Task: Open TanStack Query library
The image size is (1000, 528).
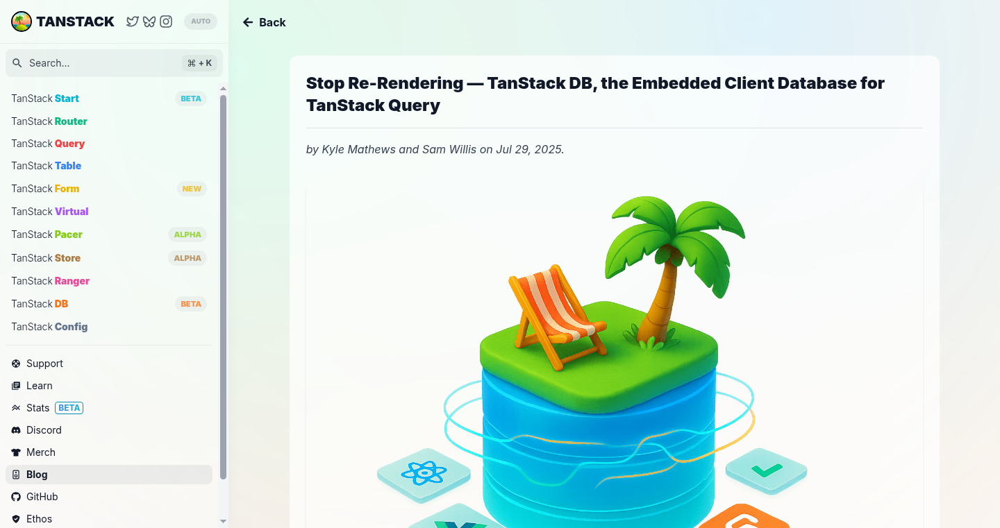Action: tap(109, 144)
